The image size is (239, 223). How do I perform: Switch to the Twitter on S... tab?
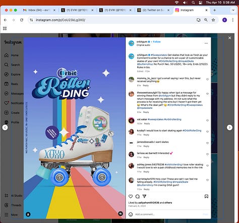[x=153, y=10]
